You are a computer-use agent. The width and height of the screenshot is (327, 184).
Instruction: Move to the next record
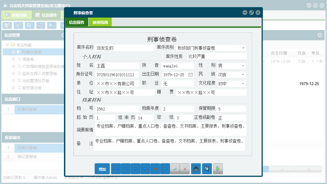[x=136, y=169]
